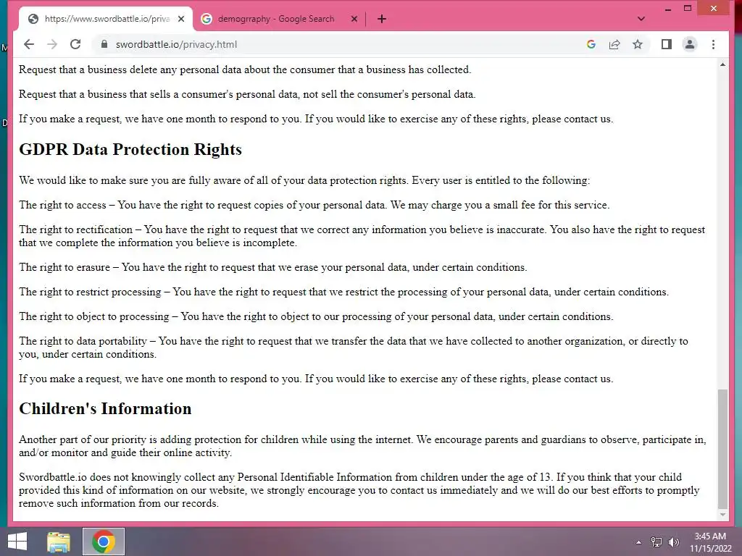The width and height of the screenshot is (742, 556).
Task: Open the network status tray icon
Action: (656, 542)
